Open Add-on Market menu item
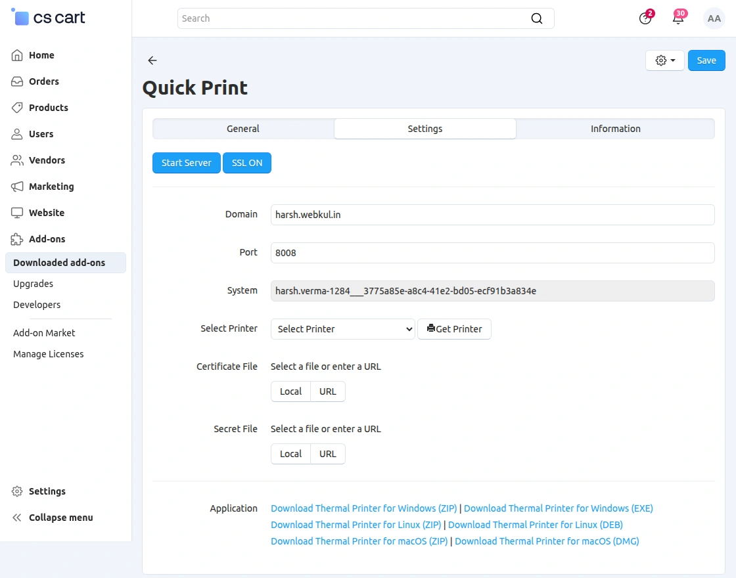This screenshot has height=578, width=736. click(x=44, y=333)
